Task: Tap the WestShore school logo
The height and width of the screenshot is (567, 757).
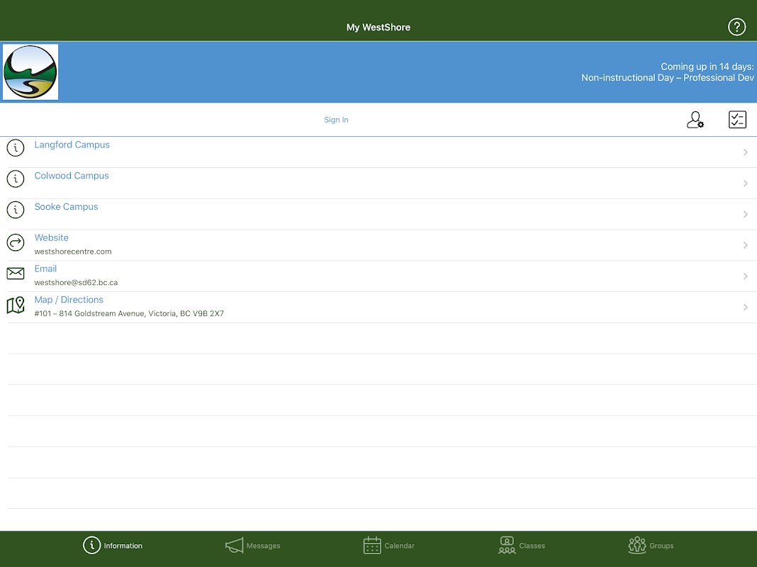Action: pyautogui.click(x=30, y=72)
